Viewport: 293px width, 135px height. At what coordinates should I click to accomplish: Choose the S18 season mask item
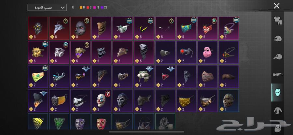pyautogui.click(x=80, y=77)
